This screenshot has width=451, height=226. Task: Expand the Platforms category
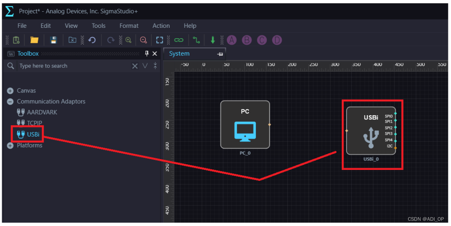click(x=10, y=146)
